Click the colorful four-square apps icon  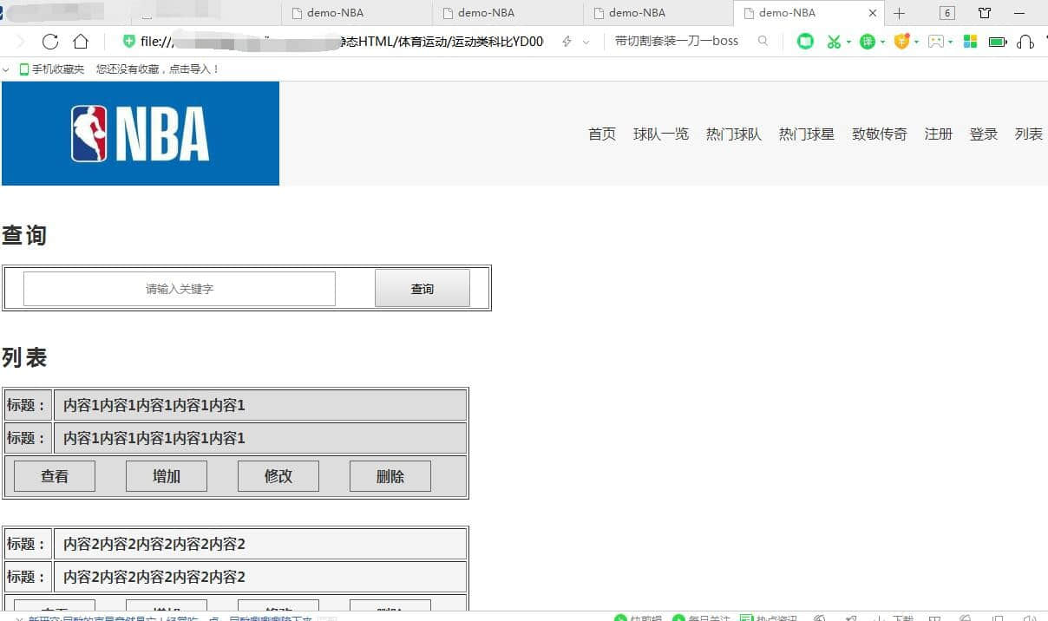[971, 42]
